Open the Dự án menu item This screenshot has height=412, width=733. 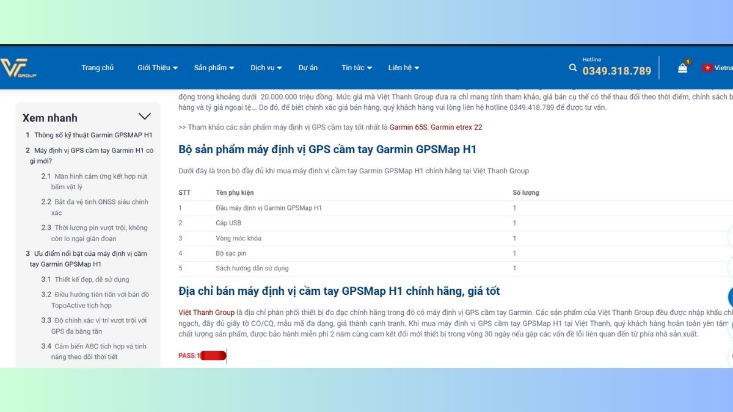click(x=308, y=68)
